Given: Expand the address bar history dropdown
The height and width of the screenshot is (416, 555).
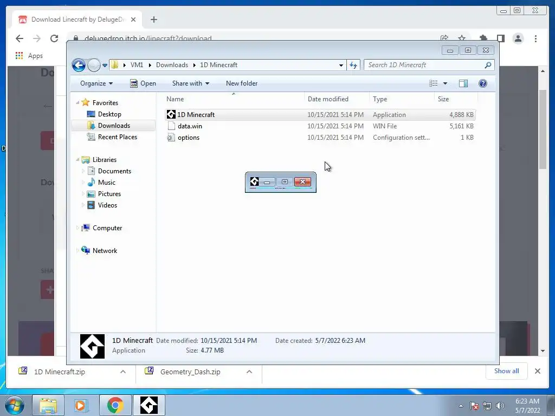Looking at the screenshot, I should pos(341,65).
